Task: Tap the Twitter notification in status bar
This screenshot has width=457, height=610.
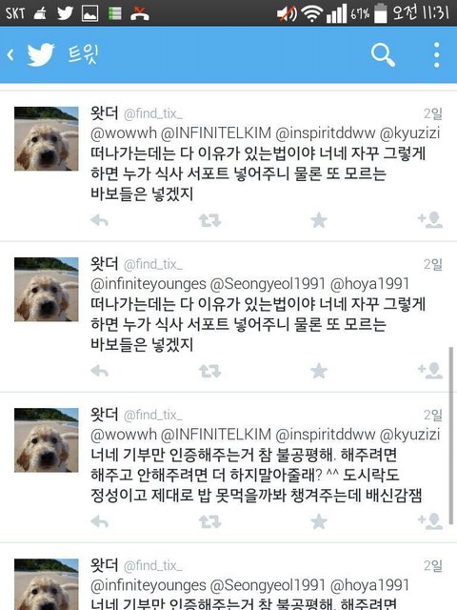Action: [x=65, y=12]
